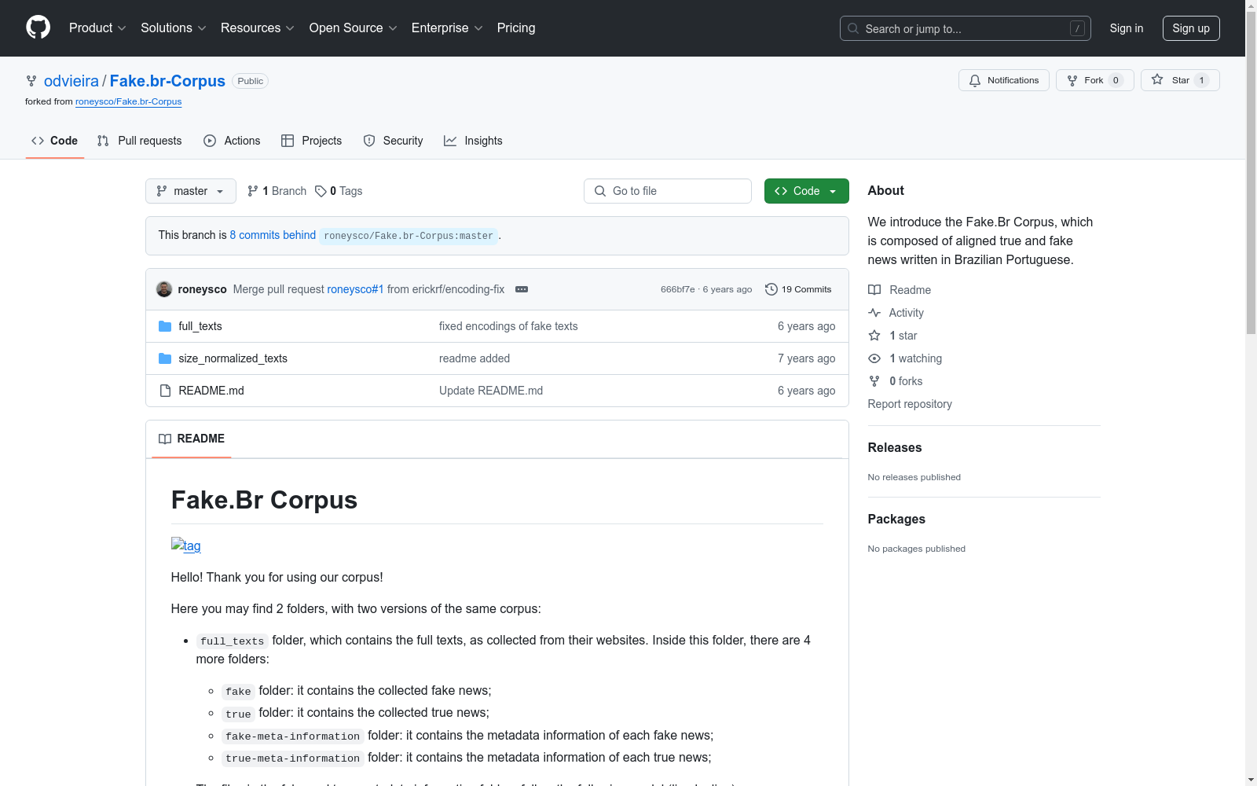This screenshot has width=1257, height=786.
Task: Switch to the Security tab
Action: click(x=394, y=141)
